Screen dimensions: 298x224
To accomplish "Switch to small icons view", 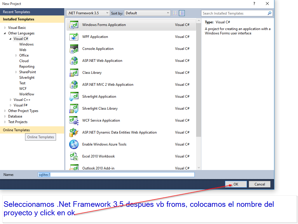I will 175,13.
